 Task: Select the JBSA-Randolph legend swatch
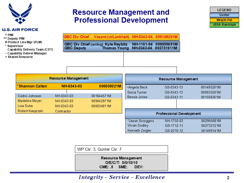224,25
